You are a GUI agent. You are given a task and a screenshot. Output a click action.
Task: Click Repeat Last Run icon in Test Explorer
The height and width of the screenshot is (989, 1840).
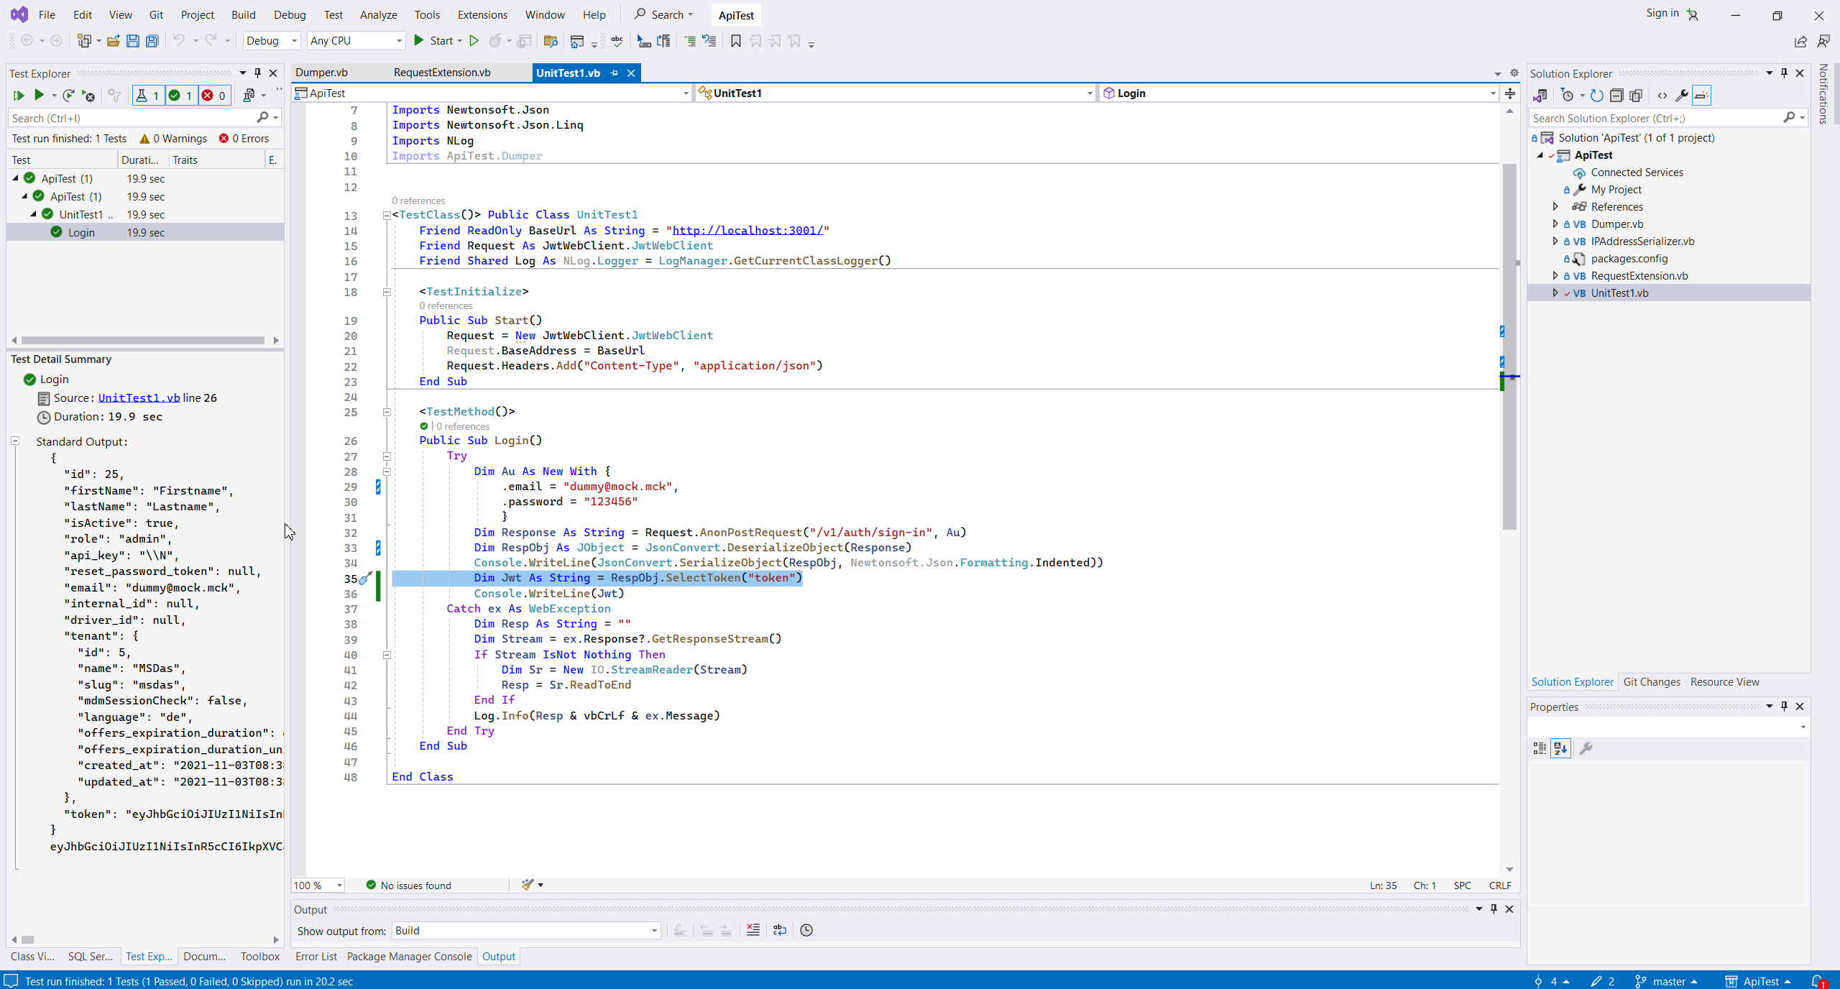[68, 95]
